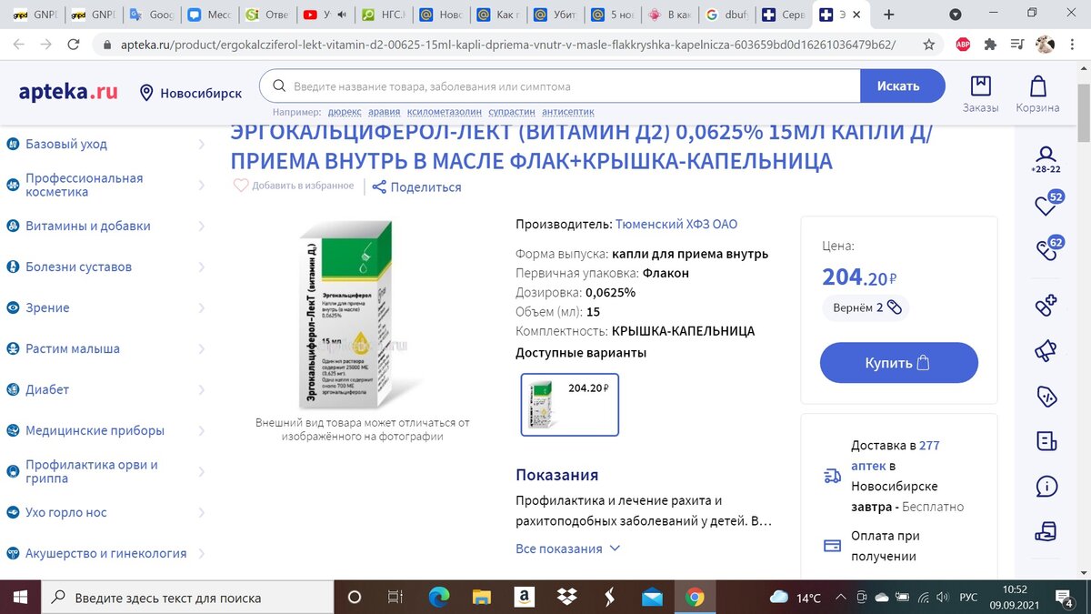Viewport: 1091px width, 614px height.
Task: Click the Купить buy button
Action: point(899,363)
